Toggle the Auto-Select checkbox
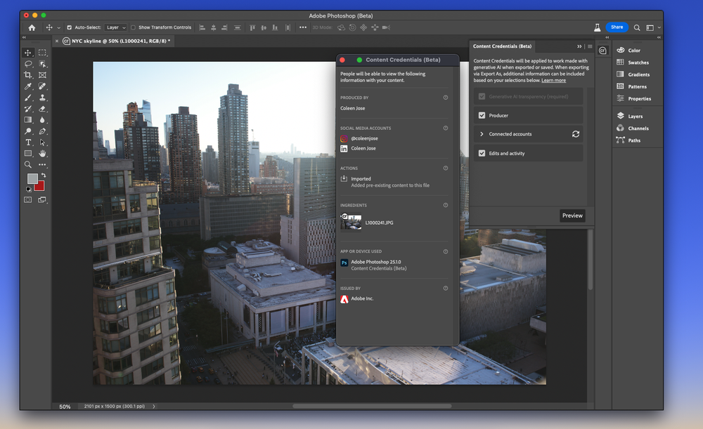 70,27
